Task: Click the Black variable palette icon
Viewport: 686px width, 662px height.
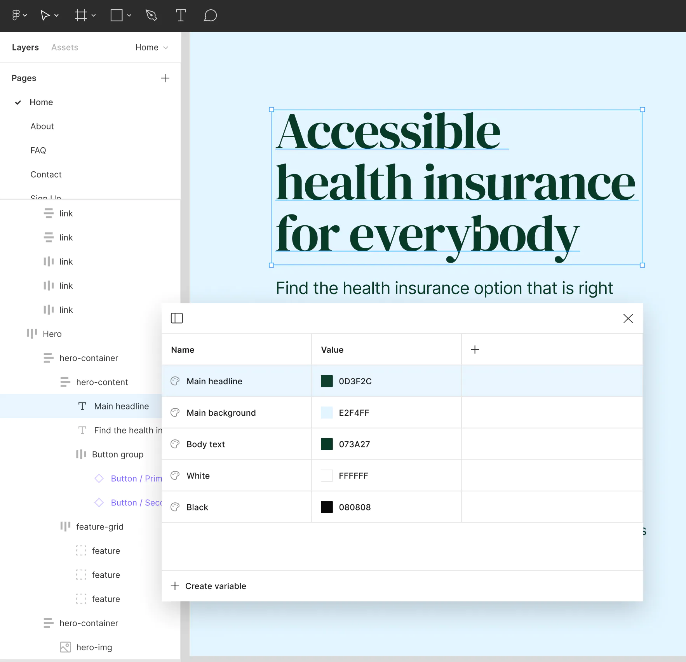Action: 175,507
